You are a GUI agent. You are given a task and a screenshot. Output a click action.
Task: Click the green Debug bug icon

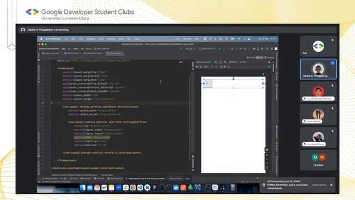pyautogui.click(x=232, y=49)
